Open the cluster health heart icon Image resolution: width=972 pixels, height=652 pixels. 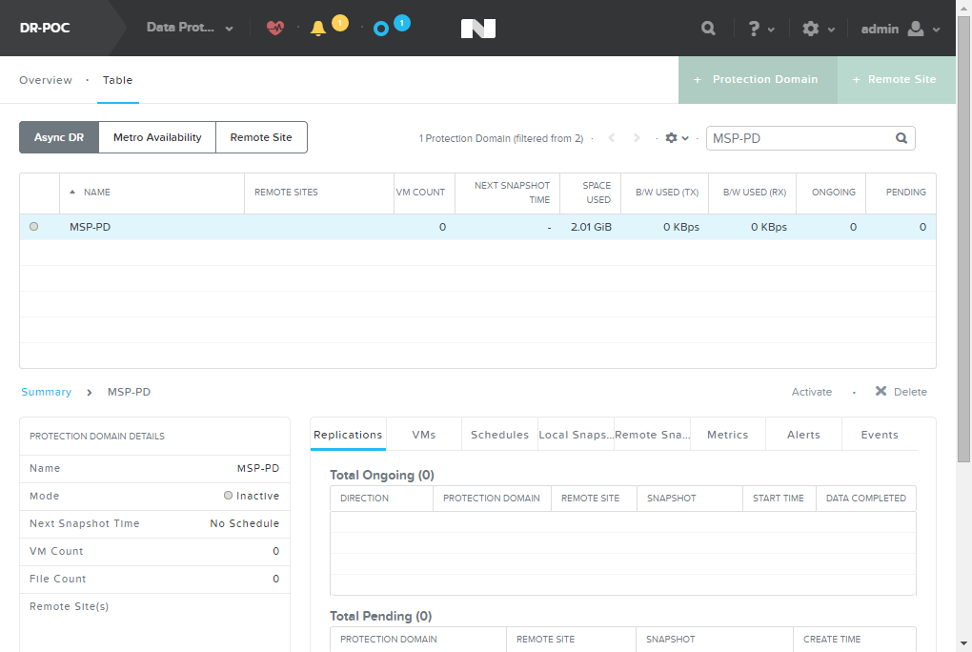275,28
